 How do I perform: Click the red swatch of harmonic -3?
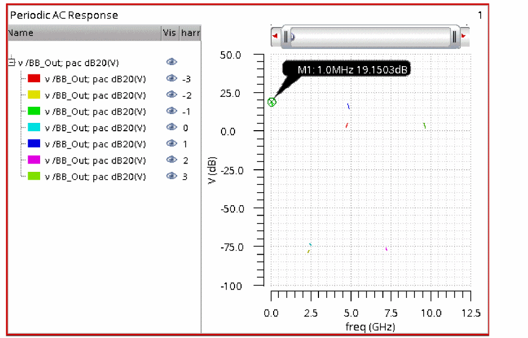pyautogui.click(x=34, y=79)
